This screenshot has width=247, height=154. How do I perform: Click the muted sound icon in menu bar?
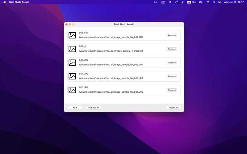(x=170, y=2)
